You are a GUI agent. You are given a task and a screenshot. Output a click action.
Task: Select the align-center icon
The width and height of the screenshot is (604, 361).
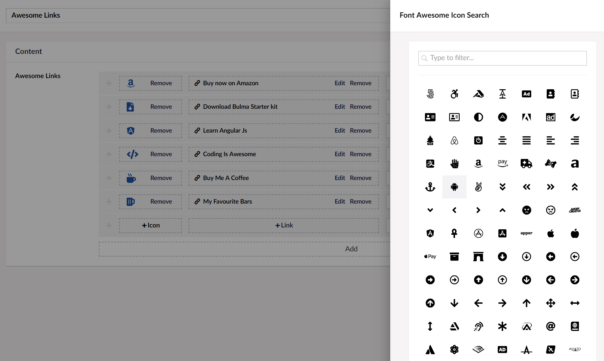pos(502,140)
